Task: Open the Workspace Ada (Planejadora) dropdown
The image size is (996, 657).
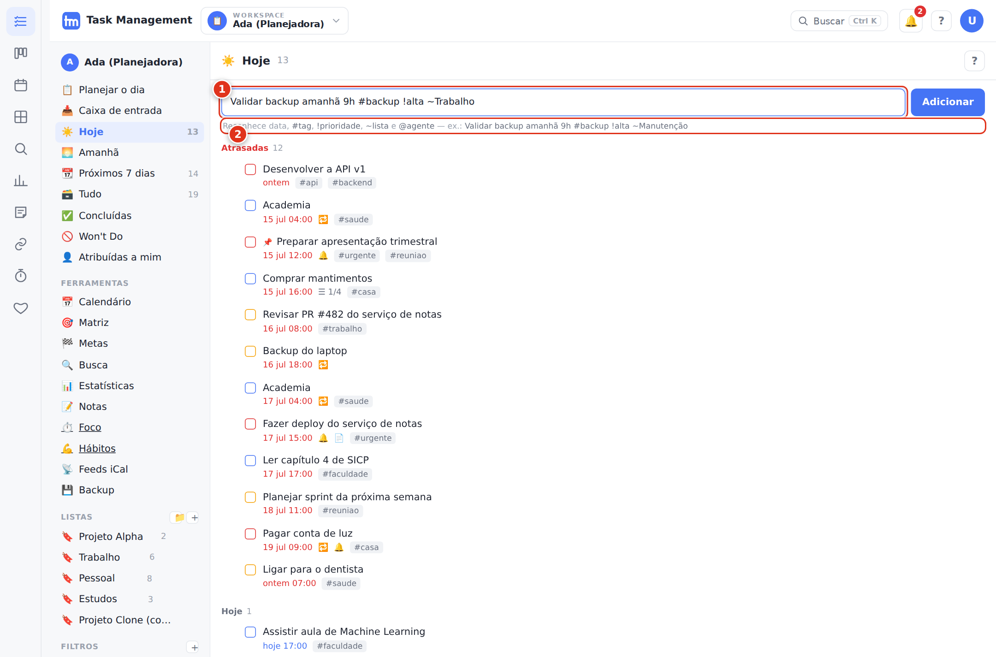Action: pos(274,21)
